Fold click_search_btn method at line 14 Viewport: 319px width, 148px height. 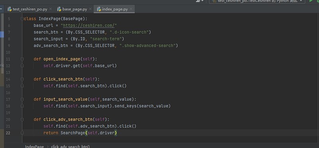pos(22,79)
